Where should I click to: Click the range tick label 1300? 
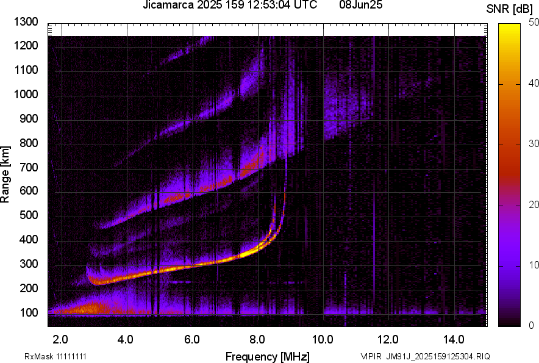point(26,22)
